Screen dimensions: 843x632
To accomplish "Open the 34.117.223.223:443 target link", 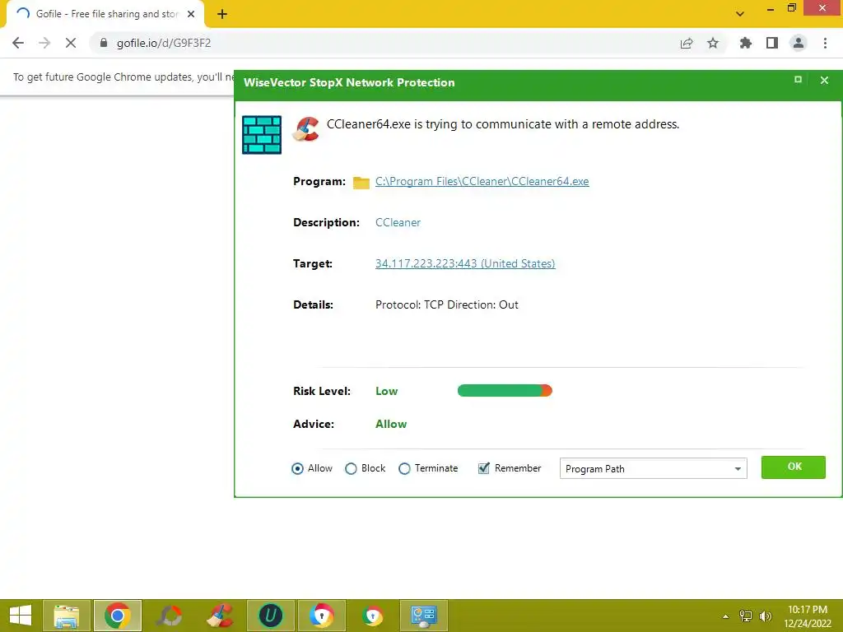I will tap(465, 264).
